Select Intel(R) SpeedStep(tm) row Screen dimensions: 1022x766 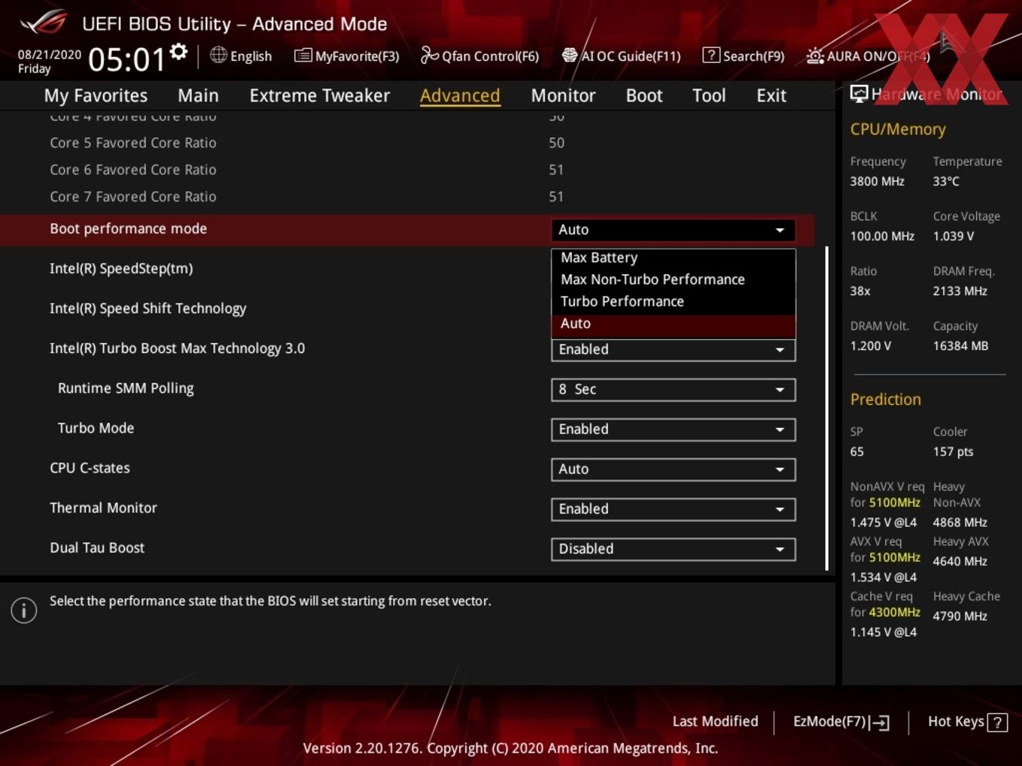(121, 268)
